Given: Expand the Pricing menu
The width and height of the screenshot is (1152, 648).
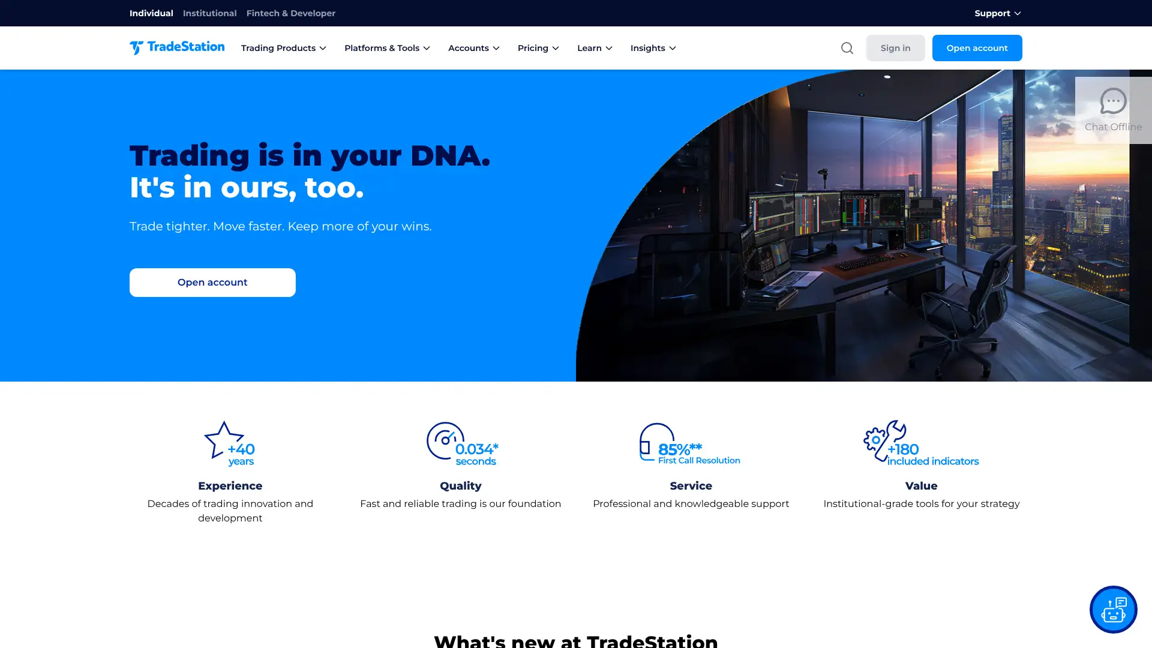Looking at the screenshot, I should coord(538,48).
